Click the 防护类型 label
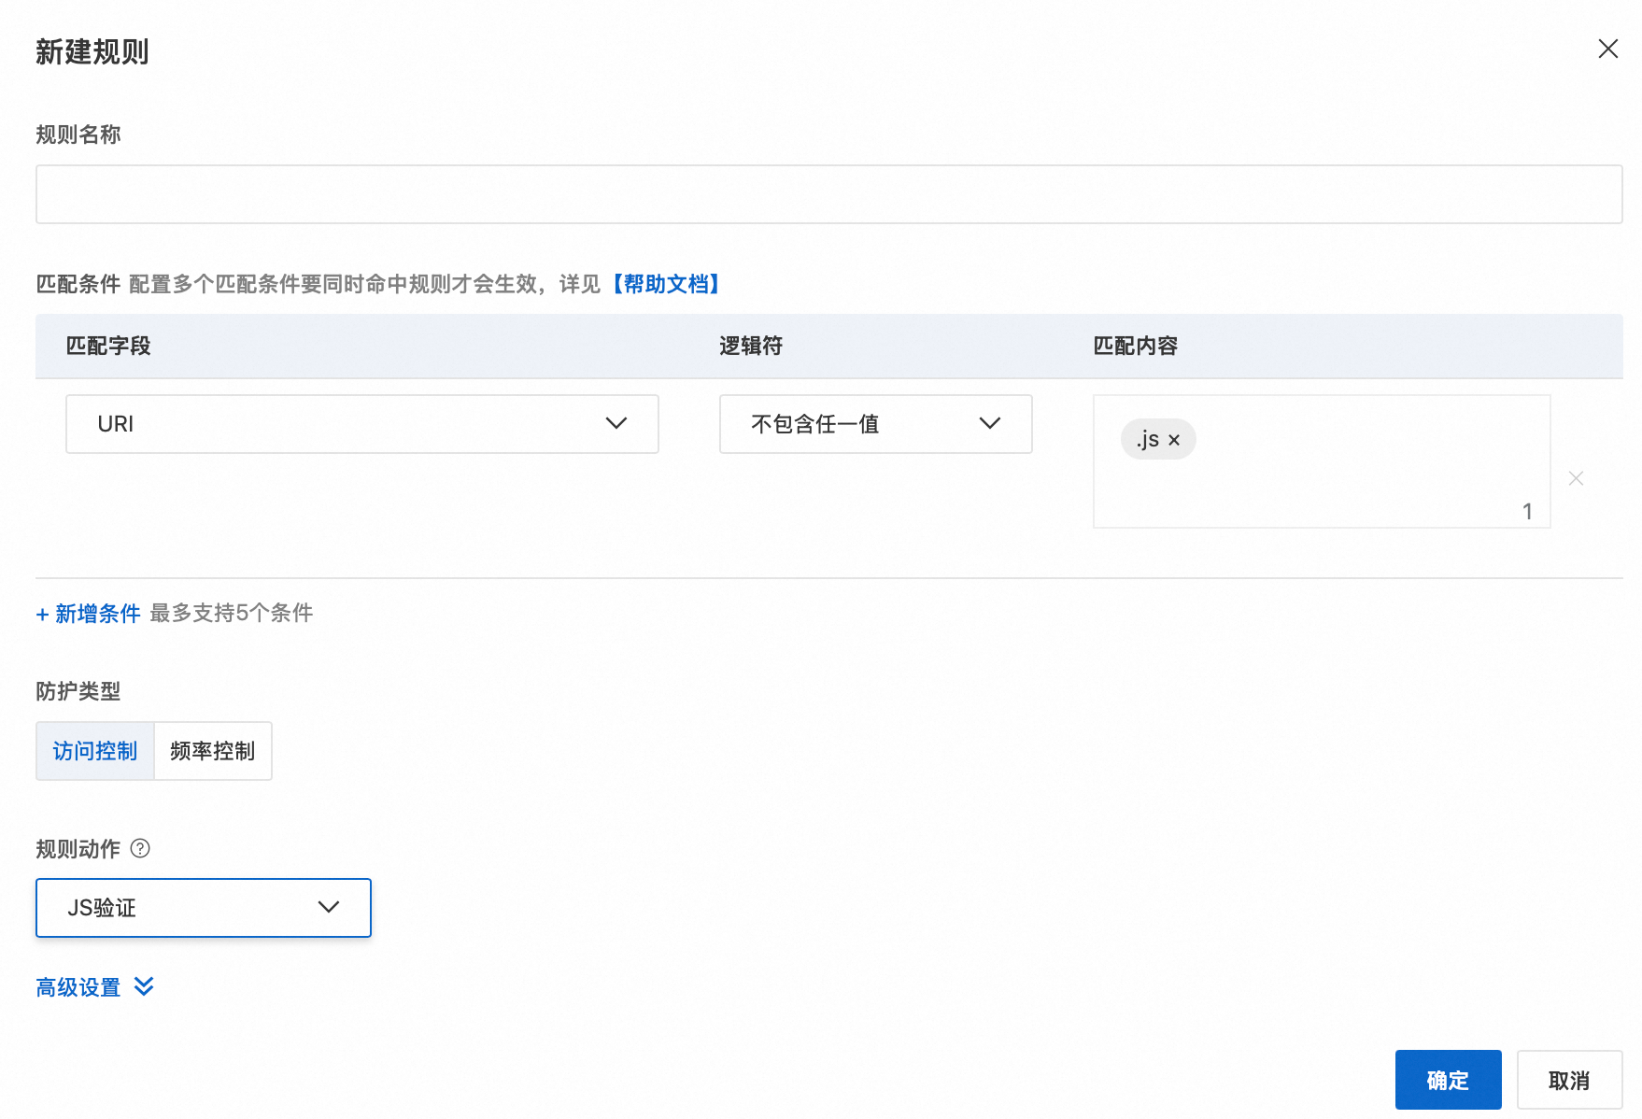 [x=78, y=691]
